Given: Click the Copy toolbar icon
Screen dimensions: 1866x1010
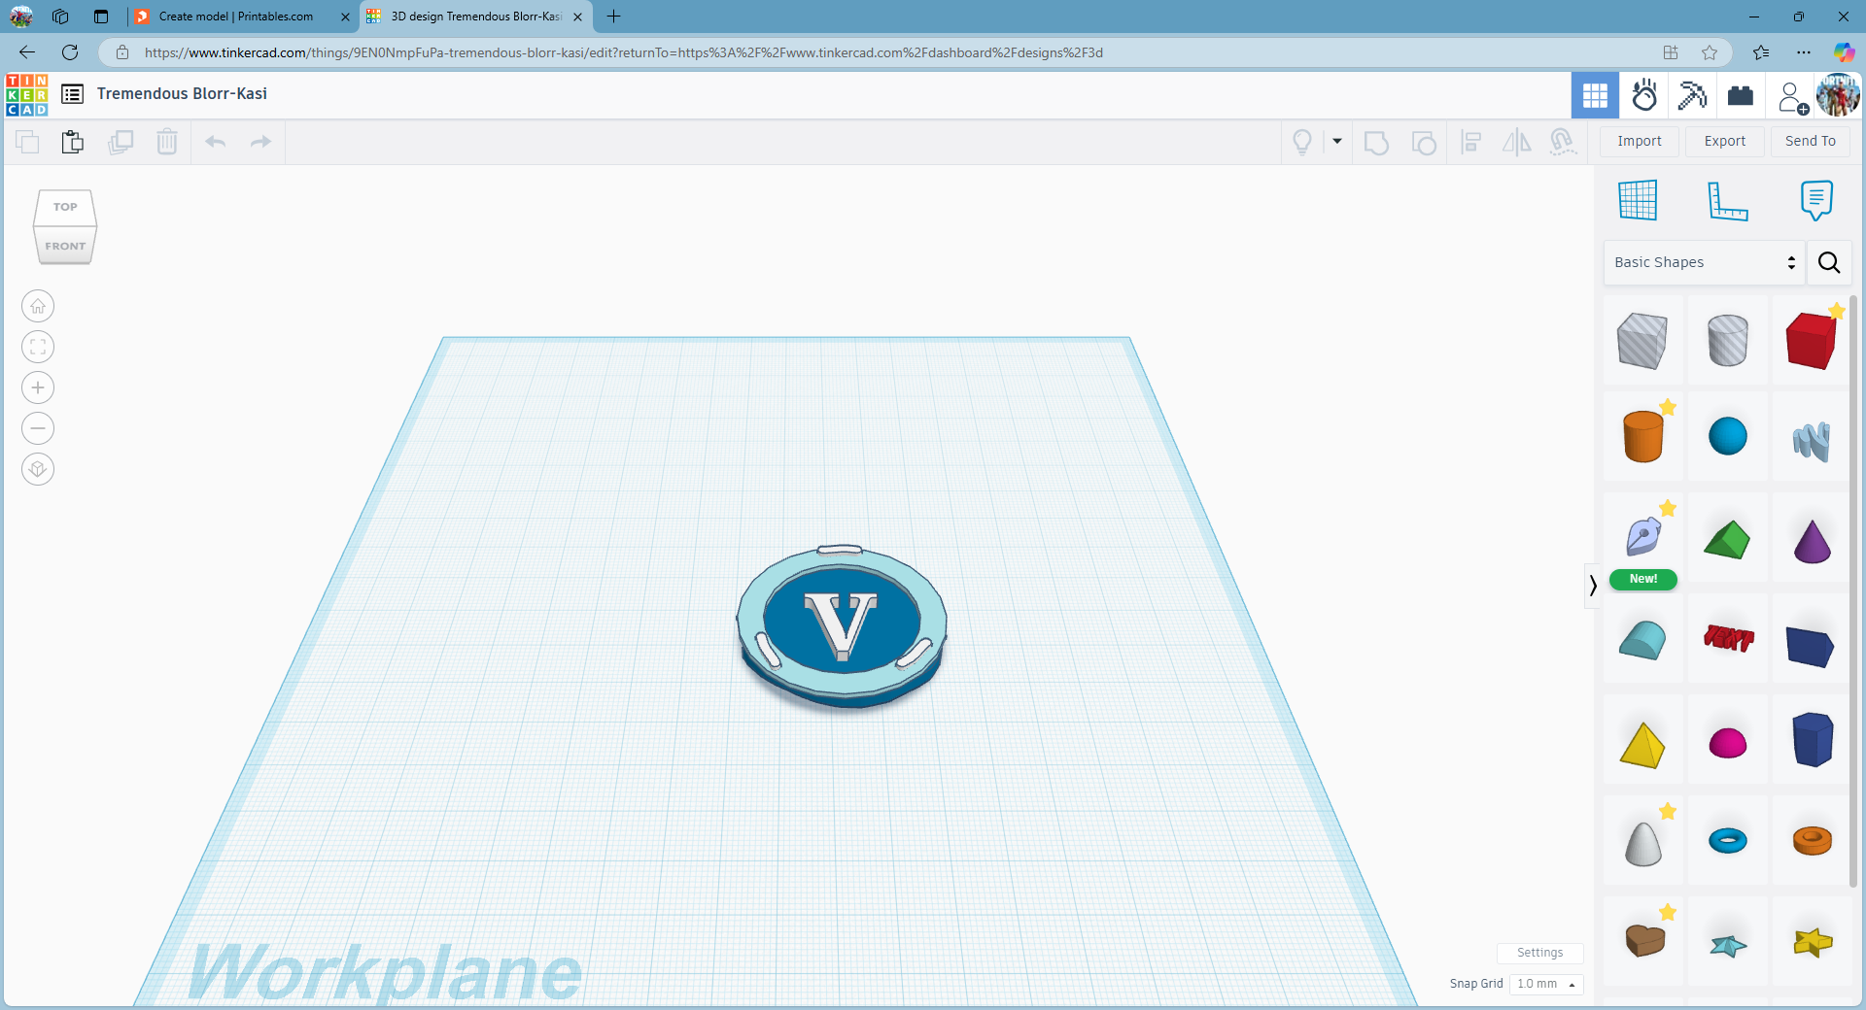Looking at the screenshot, I should click(27, 142).
